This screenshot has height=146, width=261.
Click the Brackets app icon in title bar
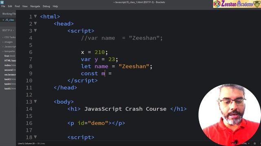point(2,2)
